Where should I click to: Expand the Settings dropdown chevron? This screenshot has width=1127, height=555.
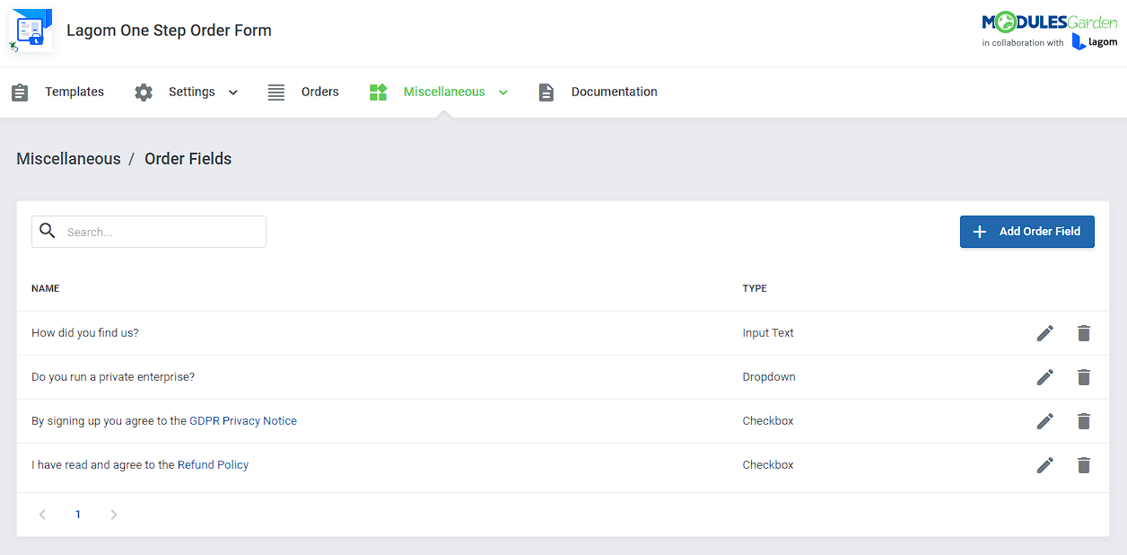(x=232, y=92)
